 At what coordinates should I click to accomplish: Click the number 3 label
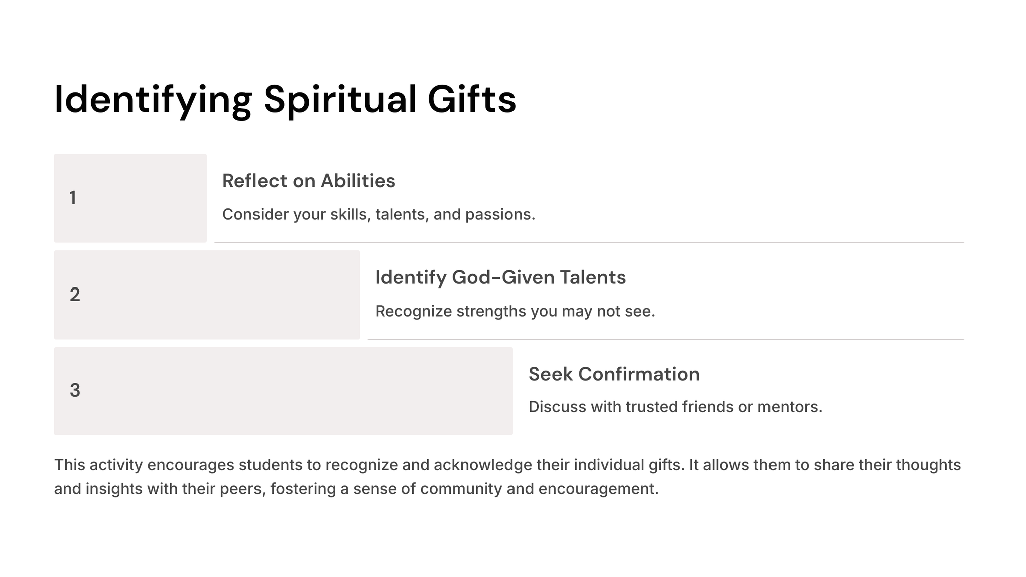point(75,390)
